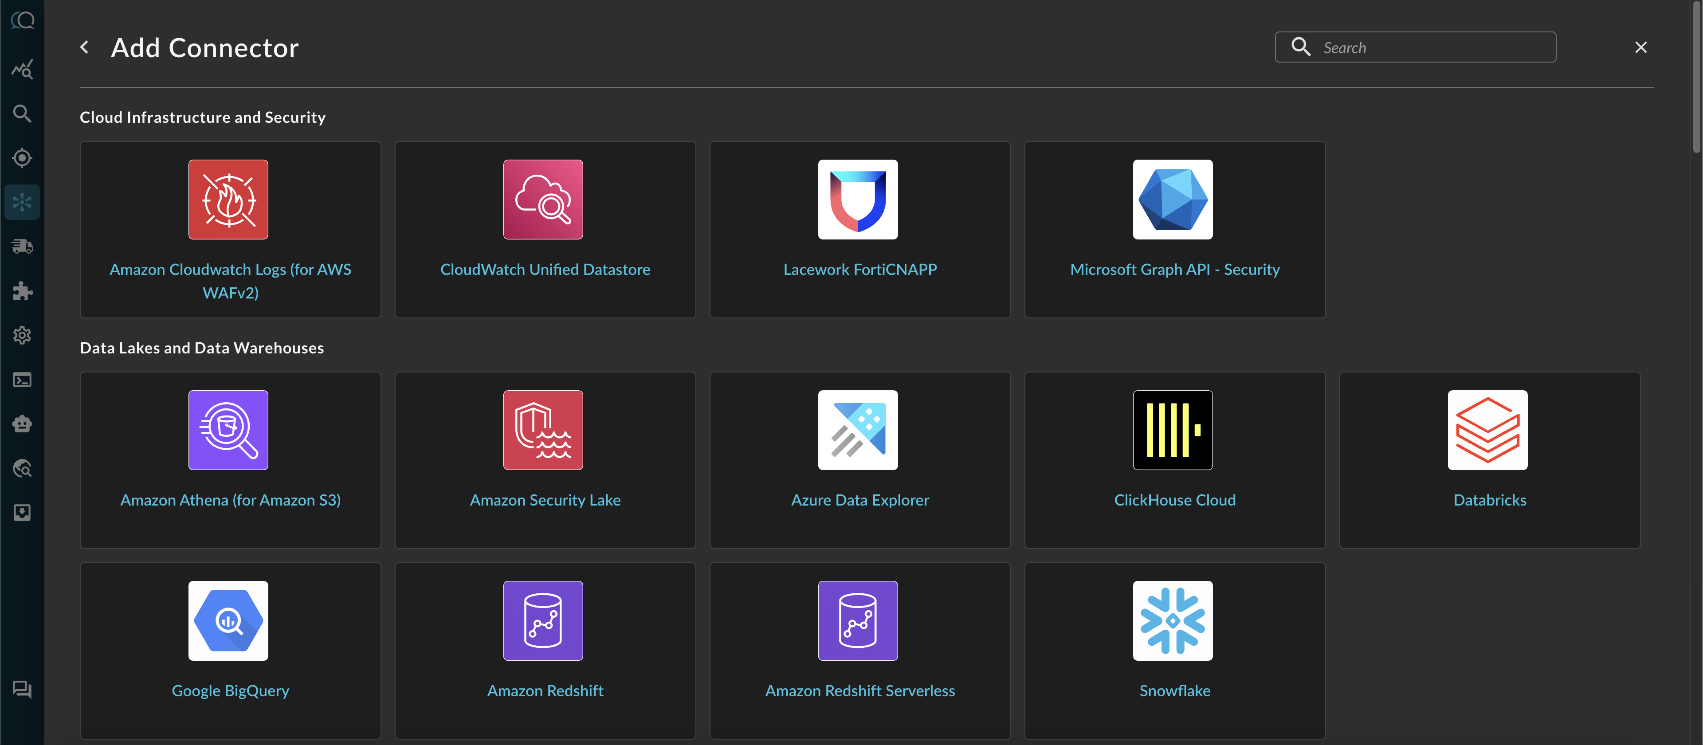This screenshot has height=745, width=1703.
Task: Click the Databricks logo
Action: pos(1487,430)
